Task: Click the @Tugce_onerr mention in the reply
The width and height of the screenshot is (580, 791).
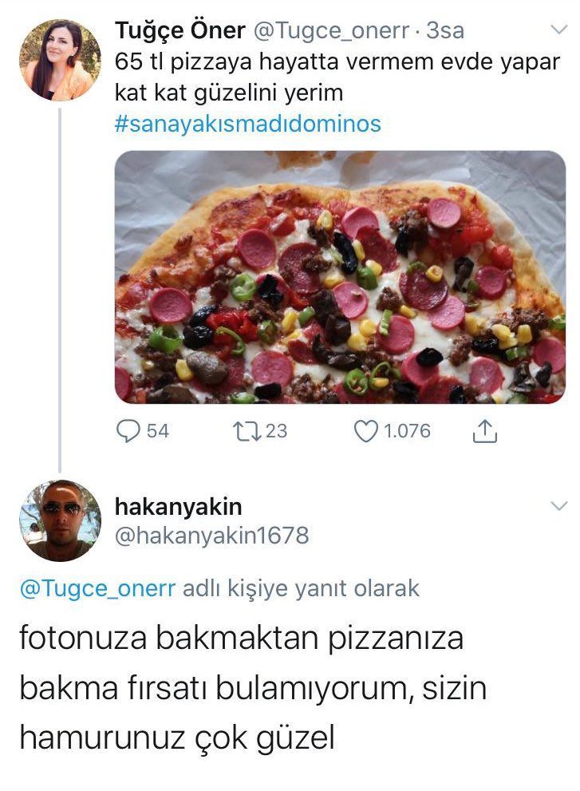Action: coord(98,589)
